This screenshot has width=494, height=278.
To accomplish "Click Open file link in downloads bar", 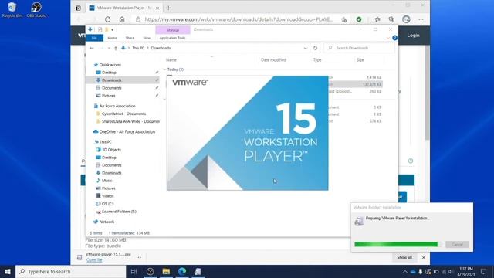I will [x=94, y=260].
